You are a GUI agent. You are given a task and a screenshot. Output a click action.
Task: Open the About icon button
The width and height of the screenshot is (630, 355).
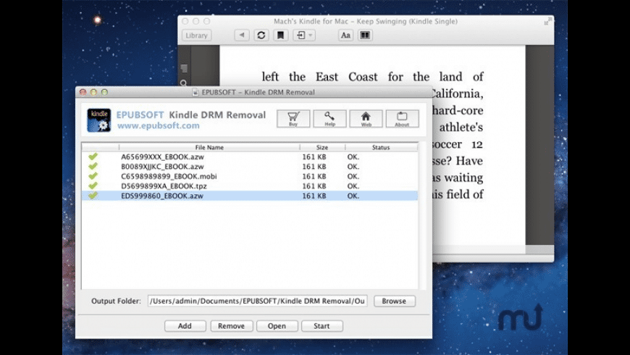[402, 118]
